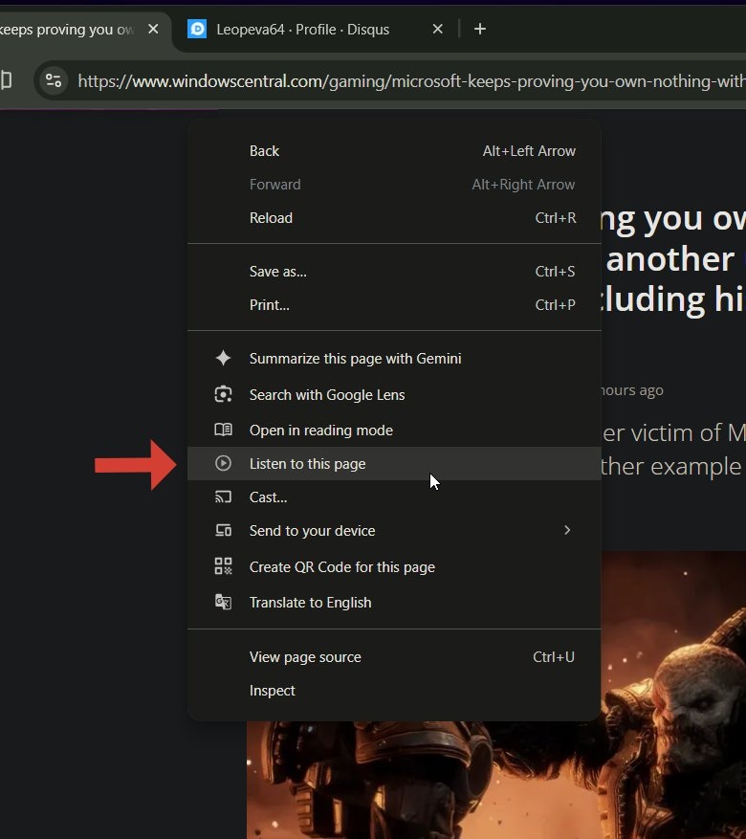Select Print... in the context menu

coord(394,305)
